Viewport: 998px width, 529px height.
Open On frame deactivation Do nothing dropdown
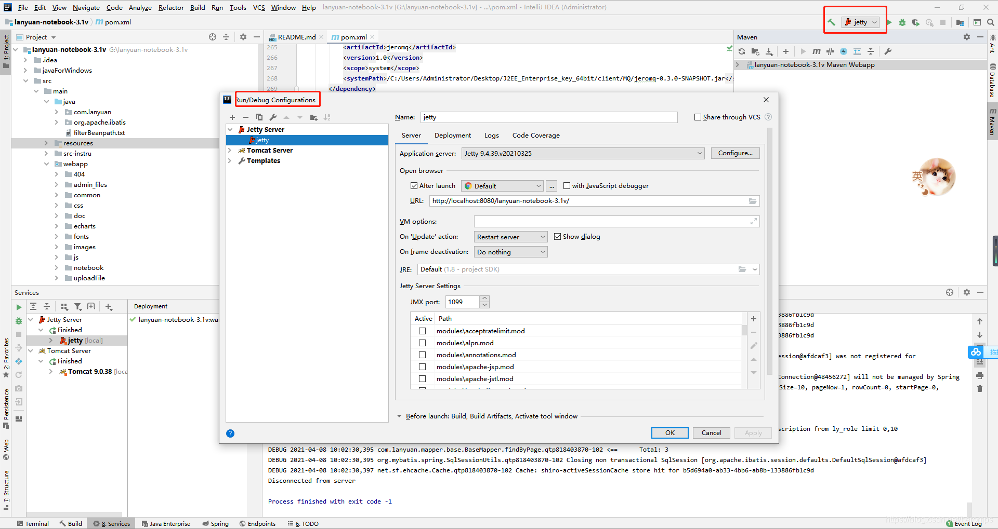coord(510,252)
